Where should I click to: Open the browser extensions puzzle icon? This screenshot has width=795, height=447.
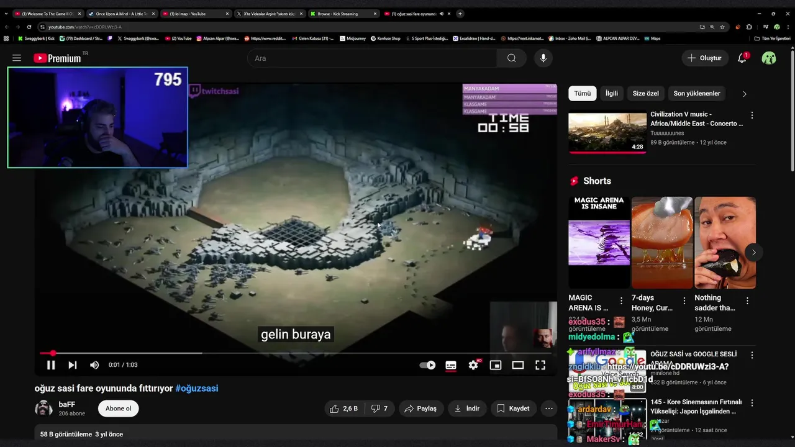[x=749, y=27]
